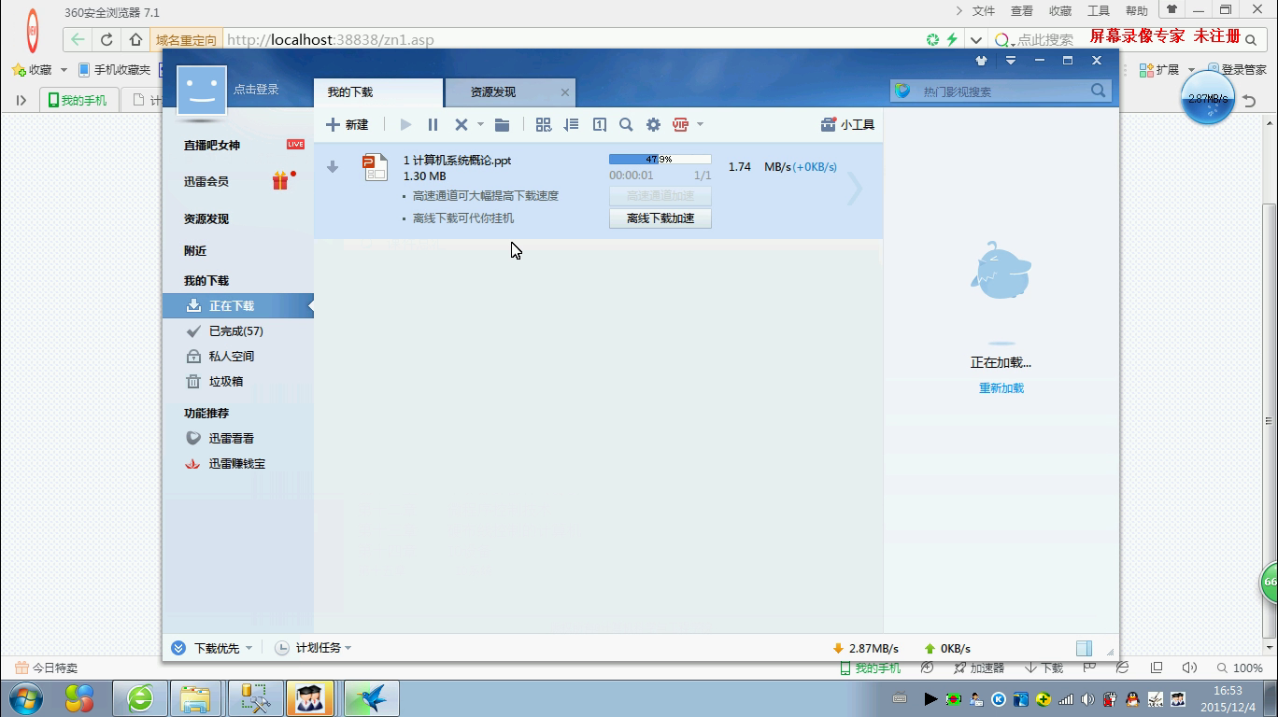Click the start download play icon
The width and height of the screenshot is (1278, 717).
pyautogui.click(x=405, y=124)
